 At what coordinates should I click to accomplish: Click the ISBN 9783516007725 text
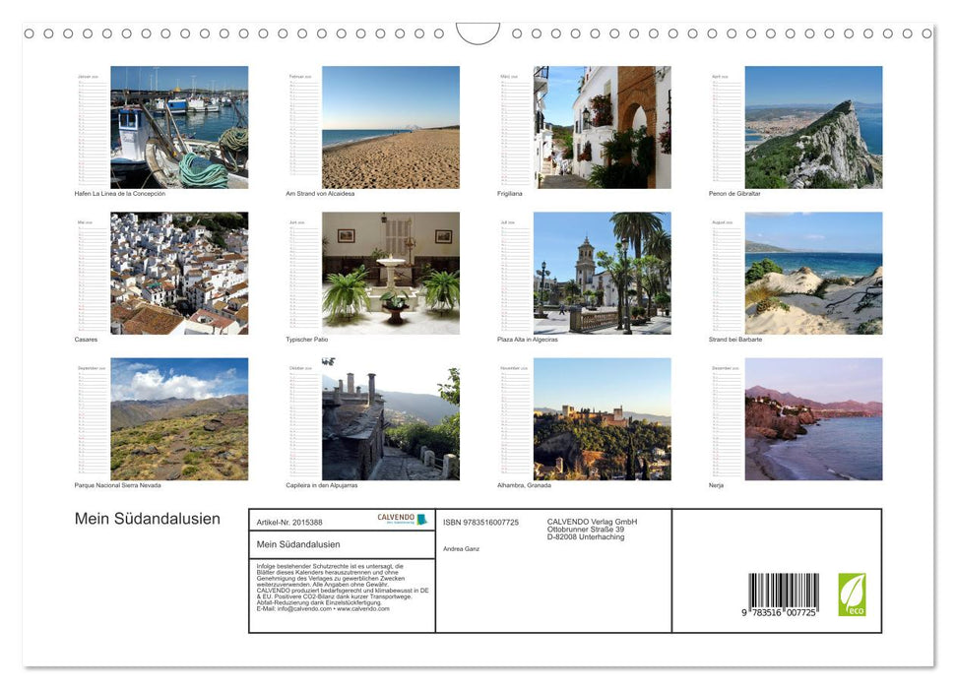pyautogui.click(x=480, y=522)
